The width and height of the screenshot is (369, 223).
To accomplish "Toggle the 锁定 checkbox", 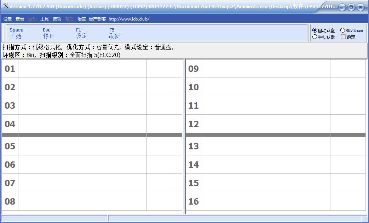I will tap(348, 37).
